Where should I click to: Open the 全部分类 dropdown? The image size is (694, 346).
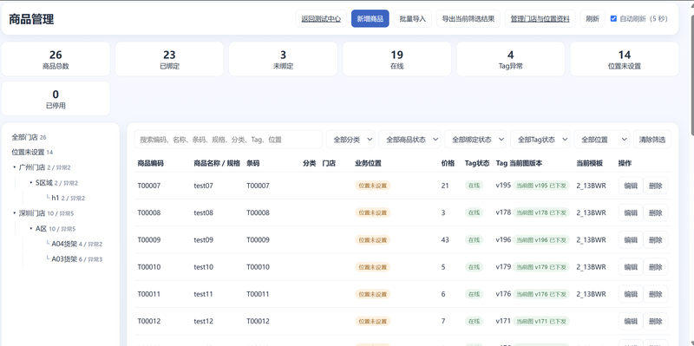tap(350, 140)
